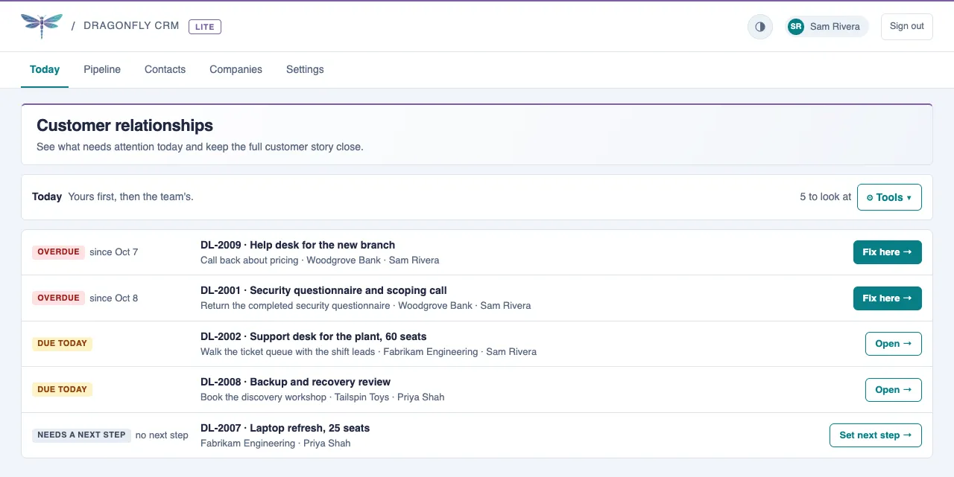Click the DUE TODAY badge for DL-2002
Viewport: 954px width, 477px height.
[x=62, y=344]
